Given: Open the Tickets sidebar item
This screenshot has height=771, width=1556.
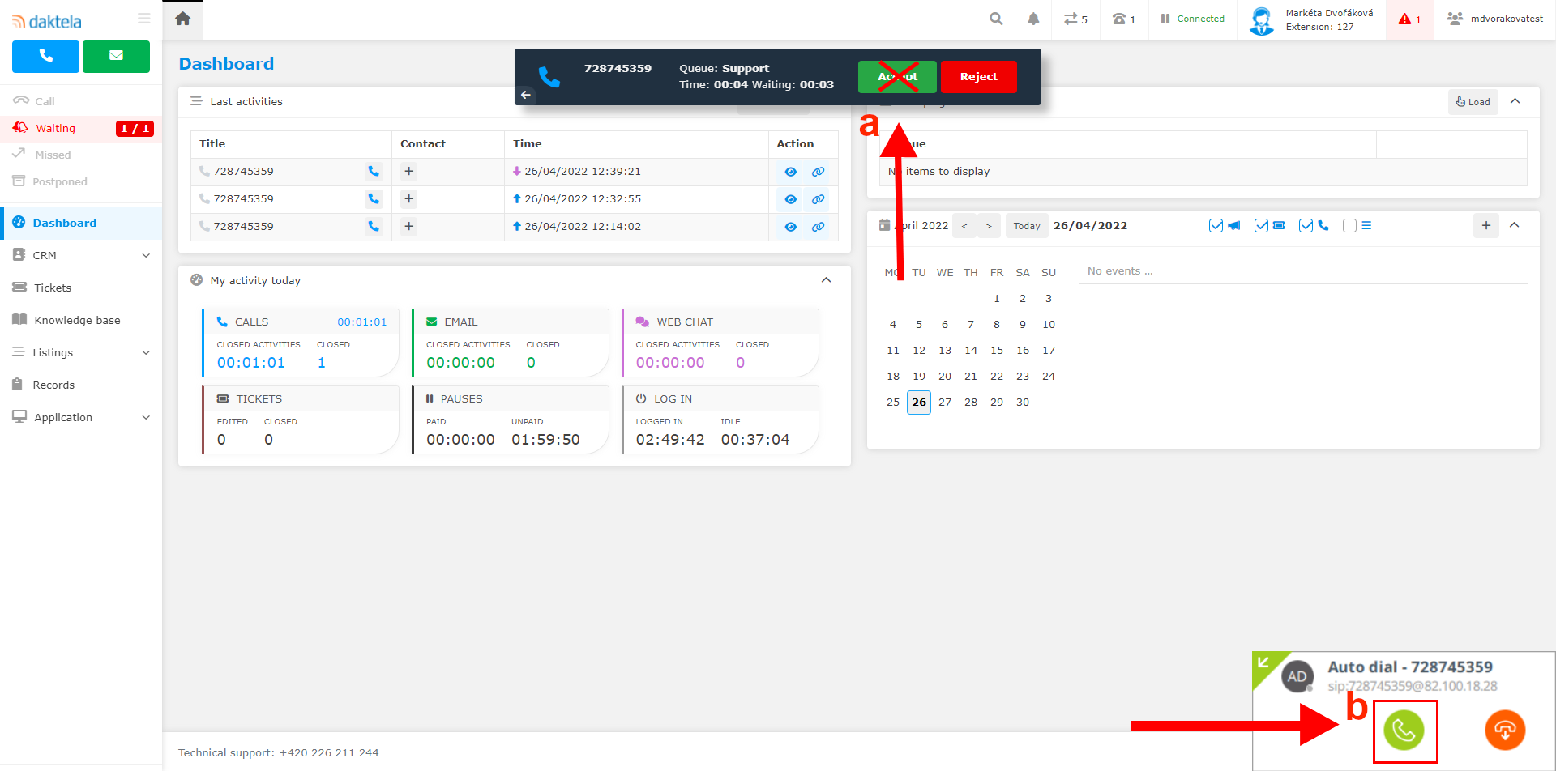Looking at the screenshot, I should point(53,288).
